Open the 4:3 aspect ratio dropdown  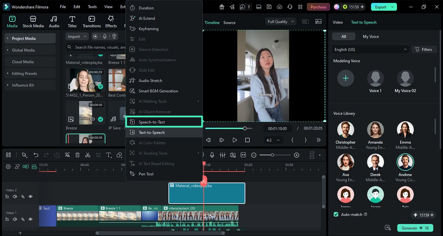click(273, 140)
